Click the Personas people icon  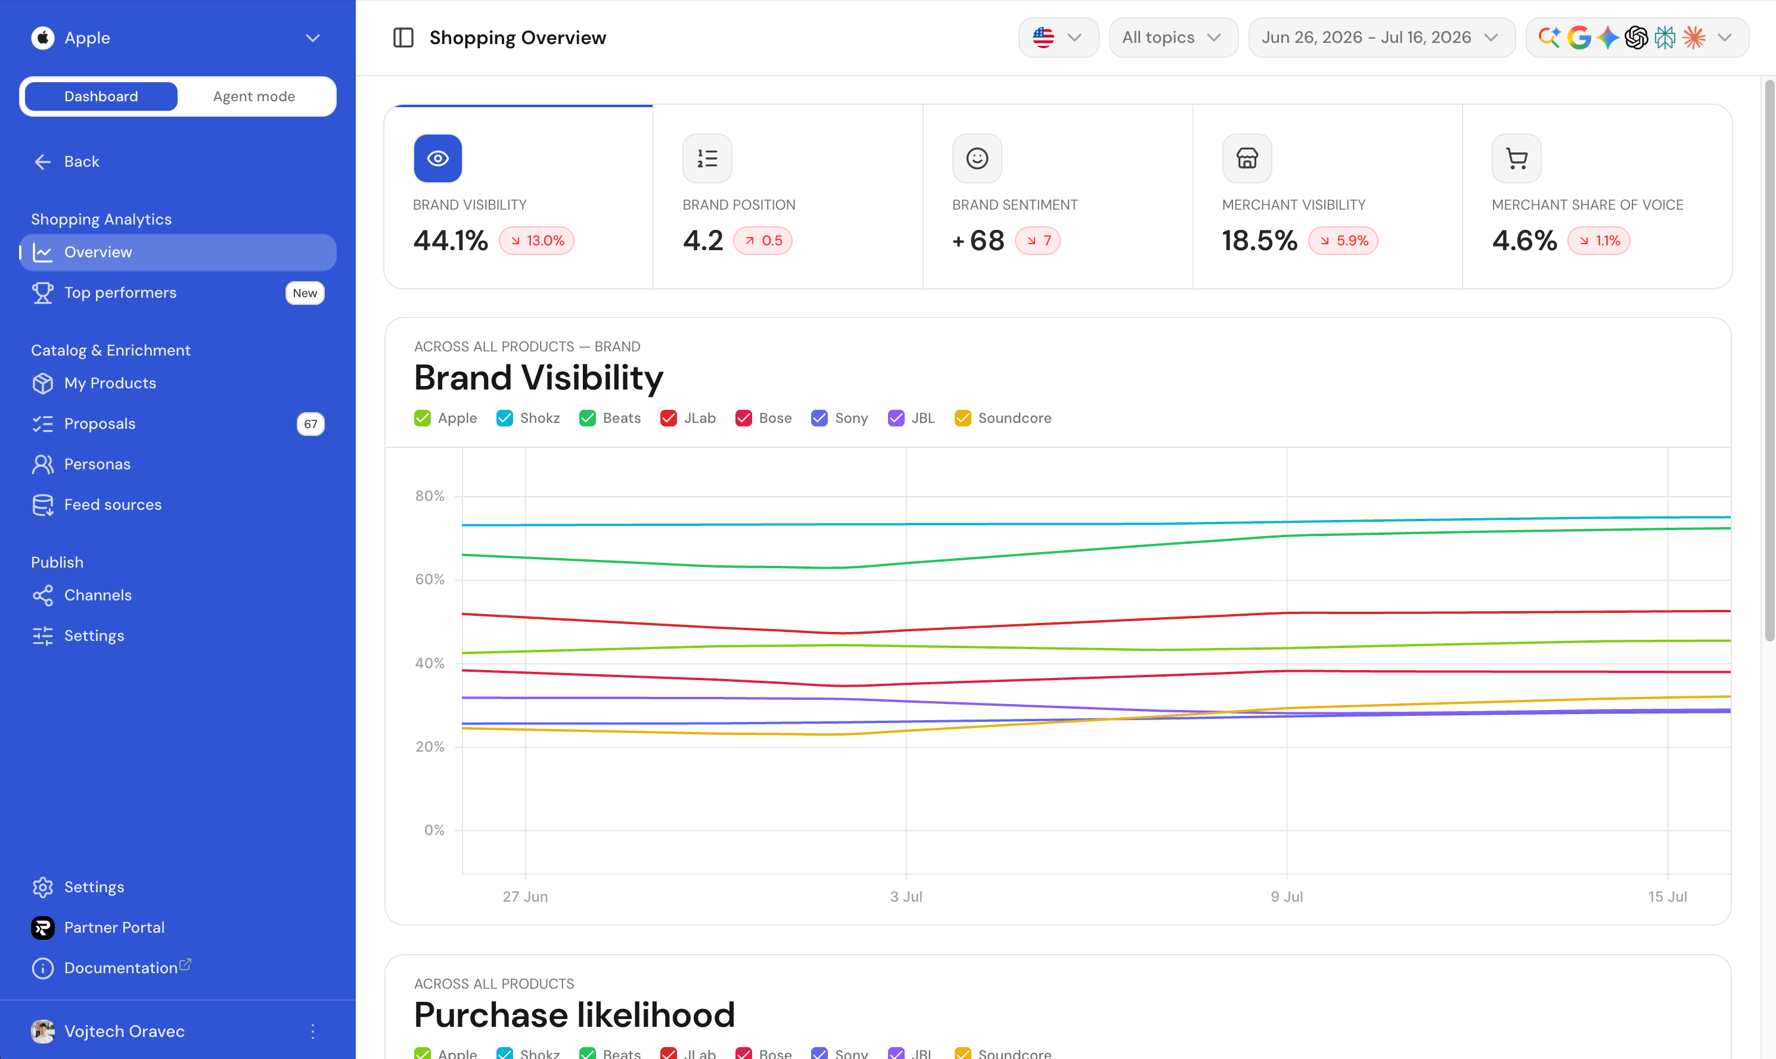[43, 464]
